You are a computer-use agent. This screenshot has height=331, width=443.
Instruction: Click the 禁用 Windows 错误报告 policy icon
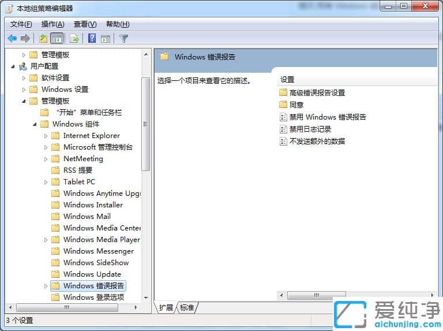click(x=283, y=117)
